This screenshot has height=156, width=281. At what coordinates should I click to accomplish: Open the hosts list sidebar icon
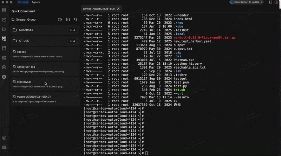[x=4, y=10]
